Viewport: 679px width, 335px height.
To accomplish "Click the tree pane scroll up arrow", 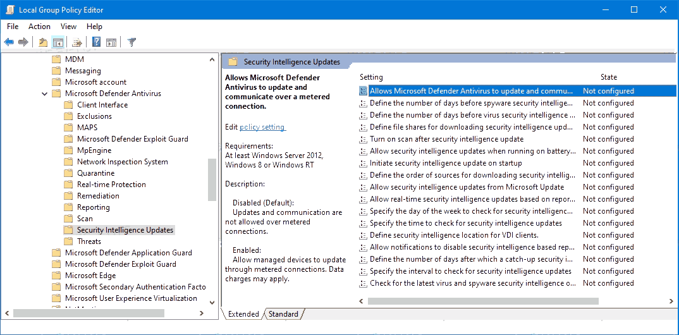I will (212, 59).
